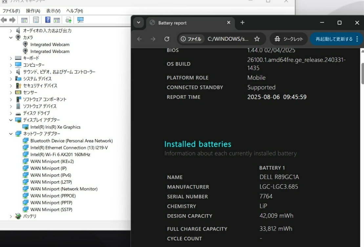Click the Properties toolbar icon
364x247 pixels.
(36, 20)
